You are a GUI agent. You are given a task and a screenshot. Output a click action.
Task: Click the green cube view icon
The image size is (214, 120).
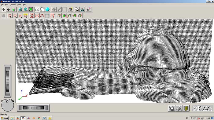[x=14, y=9]
